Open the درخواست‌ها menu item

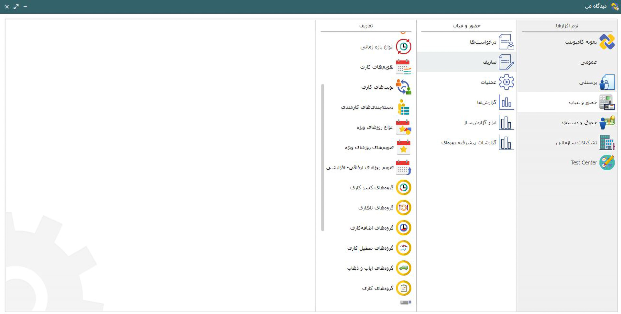(483, 42)
